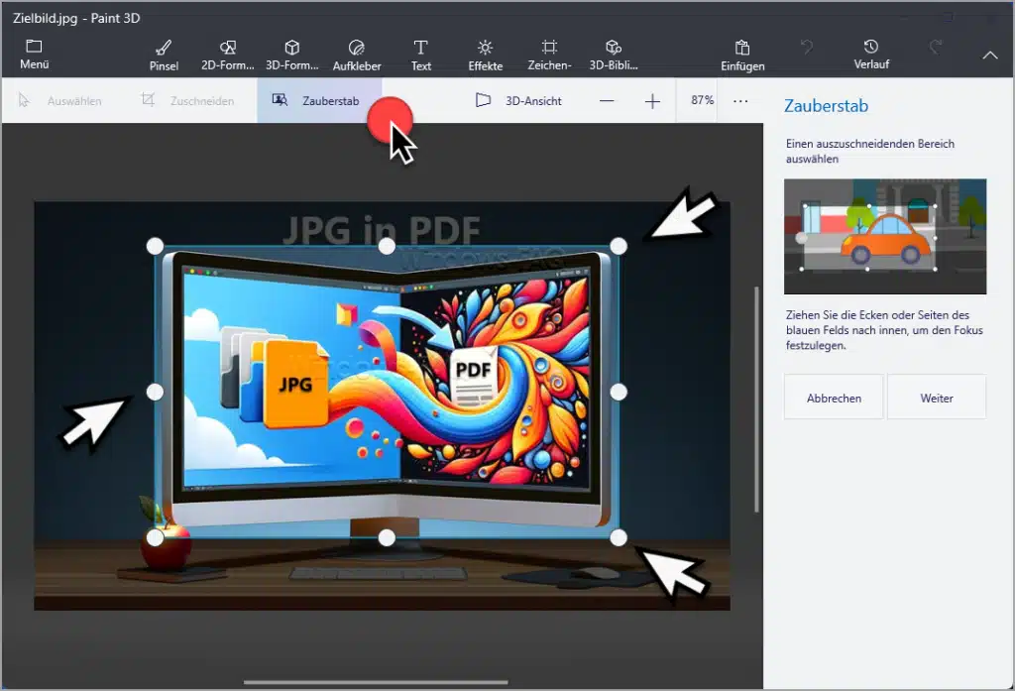Click the left-middle selection handle
This screenshot has height=691, width=1015.
point(155,392)
